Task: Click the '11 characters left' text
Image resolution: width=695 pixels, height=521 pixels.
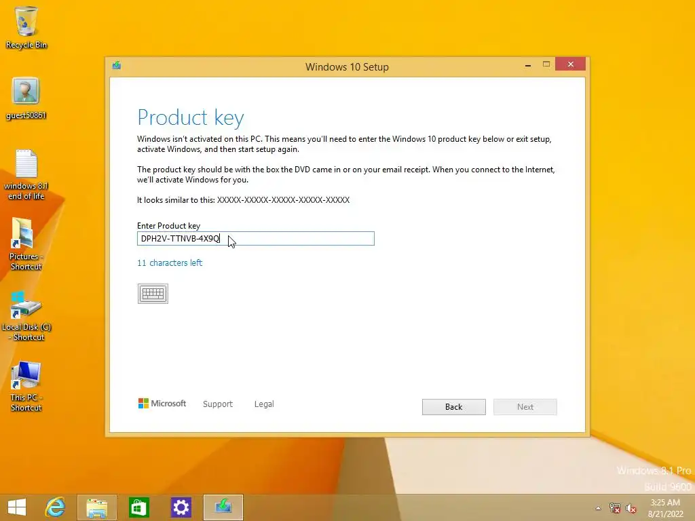Action: tap(170, 263)
